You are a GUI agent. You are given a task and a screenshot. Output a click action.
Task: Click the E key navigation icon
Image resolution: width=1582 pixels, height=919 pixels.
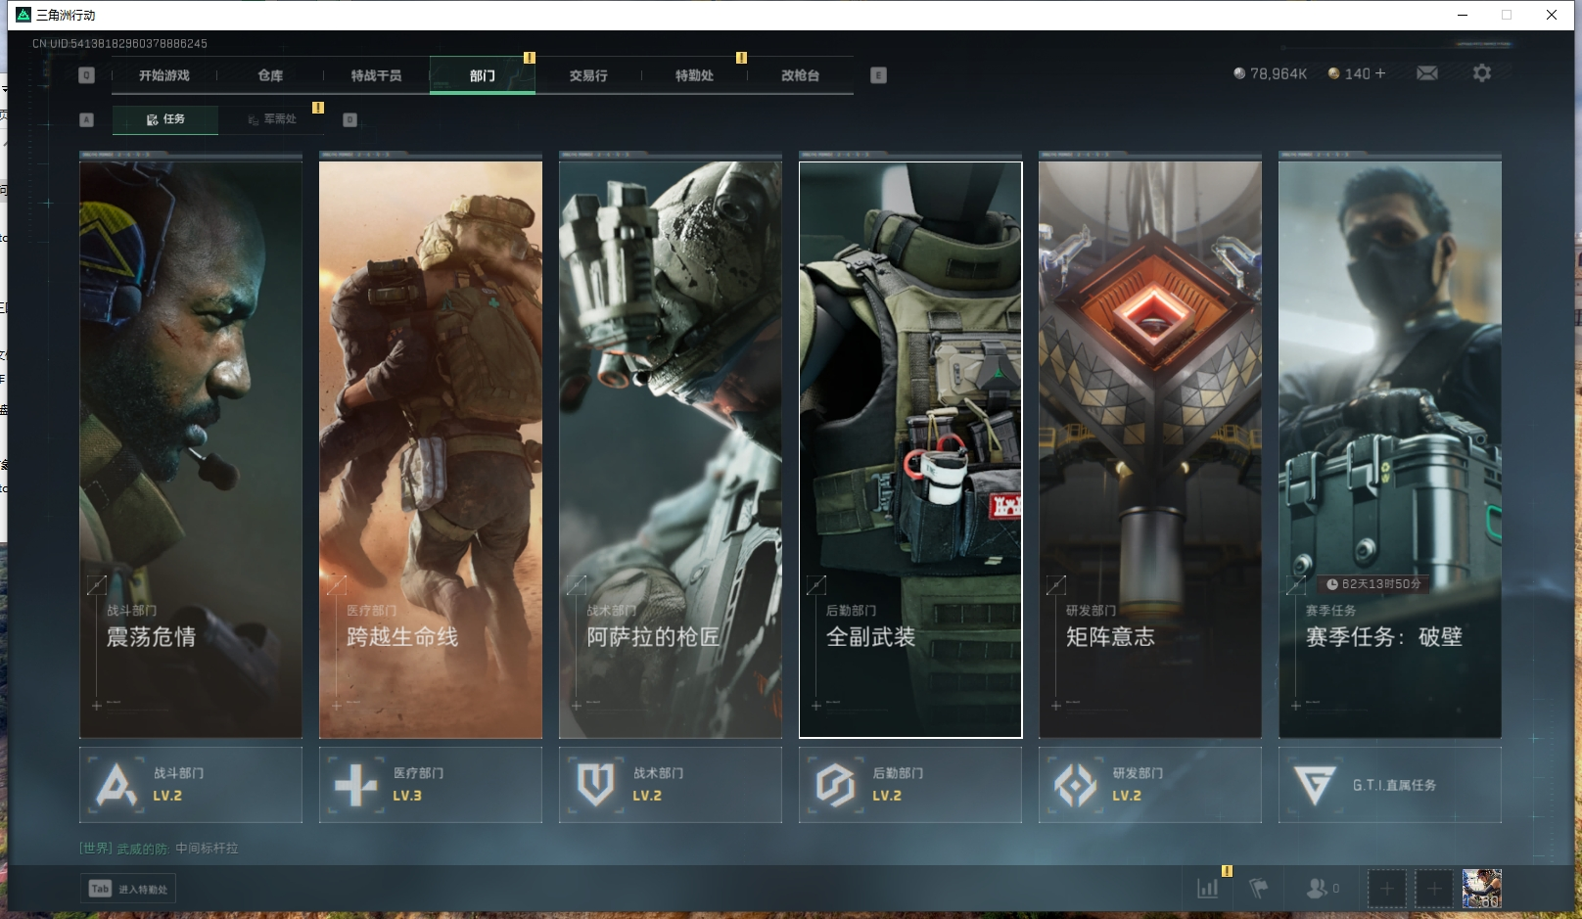point(878,75)
